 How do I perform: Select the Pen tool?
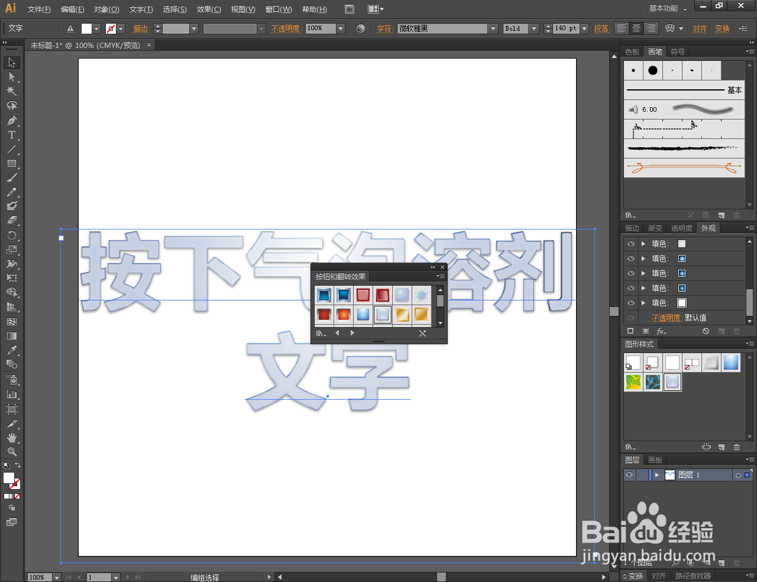(12, 121)
